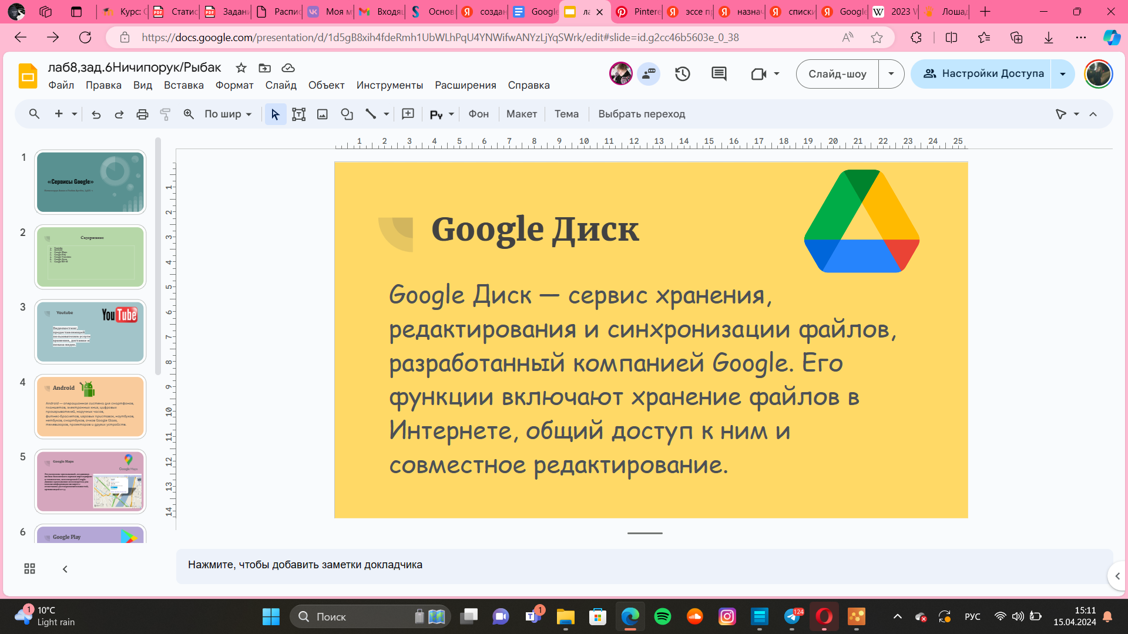Expand the new slide layout dropdown arrow
The image size is (1128, 634).
pos(74,114)
